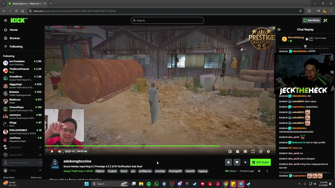Open Buladas PUBG channel
Image resolution: width=335 pixels, height=188 pixels.
[x=22, y=93]
